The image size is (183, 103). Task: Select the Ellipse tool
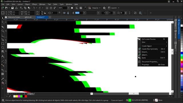3,47
